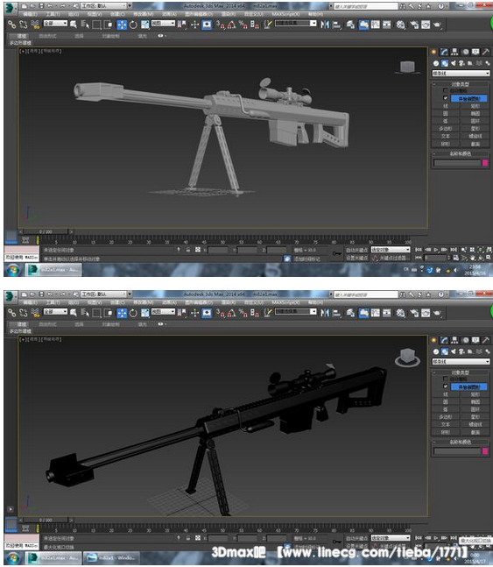This screenshot has width=493, height=567.
Task: Select 自由形式 ribbon tab in upper screenshot
Action: (x=47, y=36)
